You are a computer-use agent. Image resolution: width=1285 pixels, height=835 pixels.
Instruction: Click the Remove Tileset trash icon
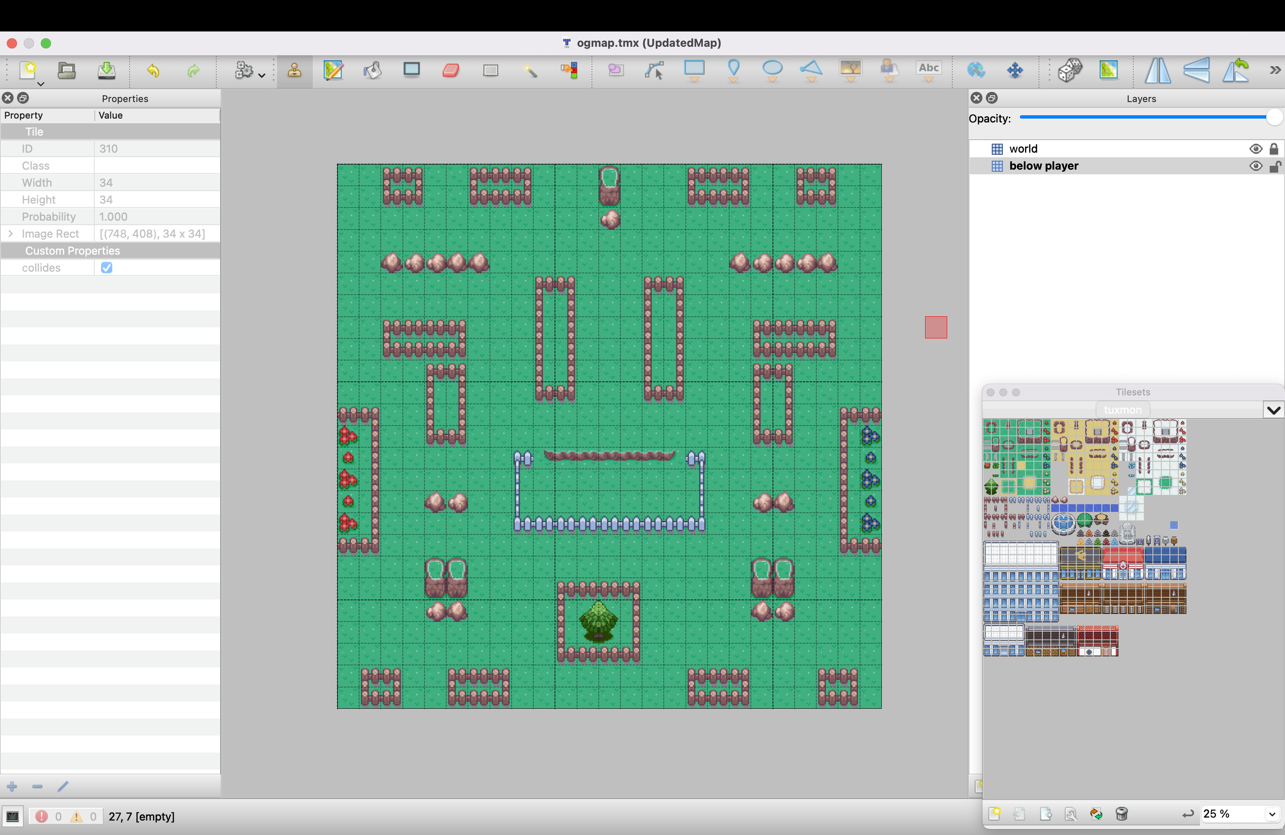point(1121,813)
